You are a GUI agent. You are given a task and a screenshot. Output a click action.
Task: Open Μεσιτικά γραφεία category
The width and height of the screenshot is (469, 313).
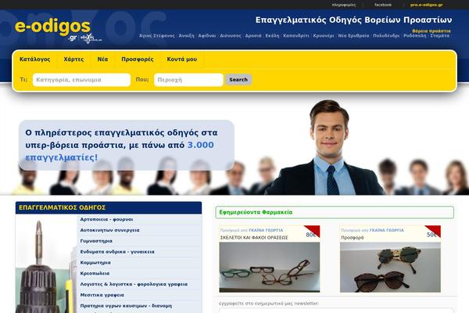click(x=102, y=295)
